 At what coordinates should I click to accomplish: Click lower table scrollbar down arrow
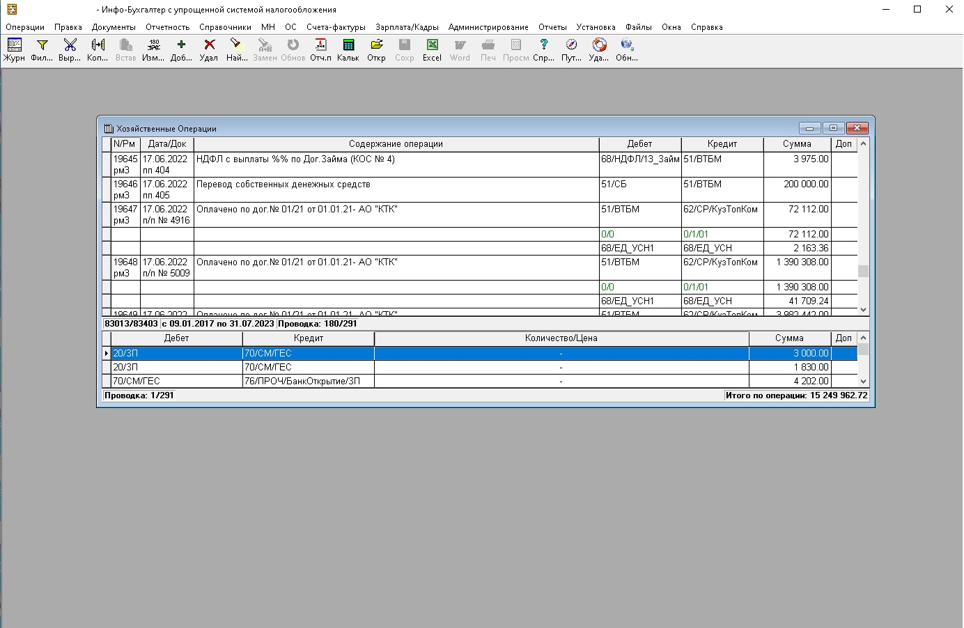point(863,381)
